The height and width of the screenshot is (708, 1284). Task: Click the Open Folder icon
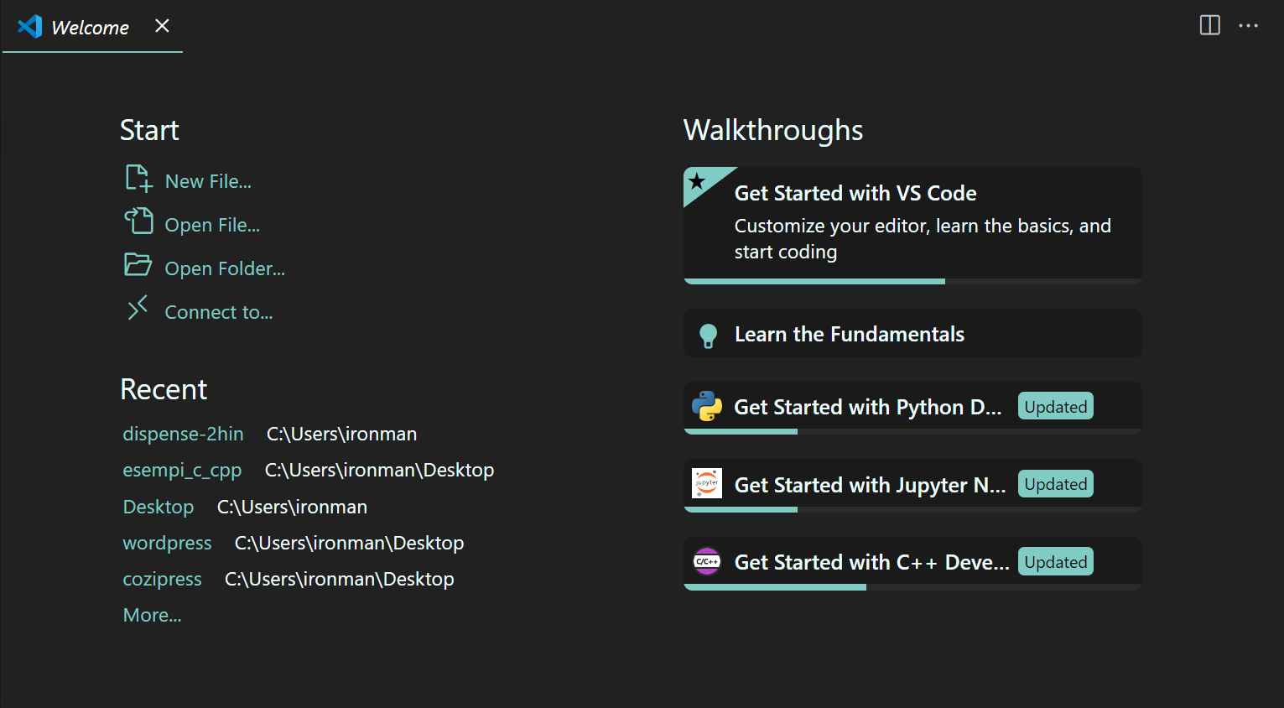pyautogui.click(x=138, y=265)
